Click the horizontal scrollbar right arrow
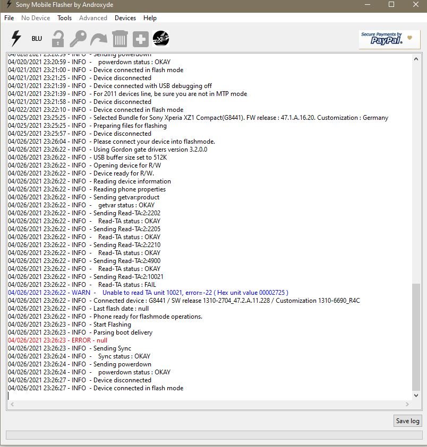Viewport: 427px width, 447px height. pos(407,404)
